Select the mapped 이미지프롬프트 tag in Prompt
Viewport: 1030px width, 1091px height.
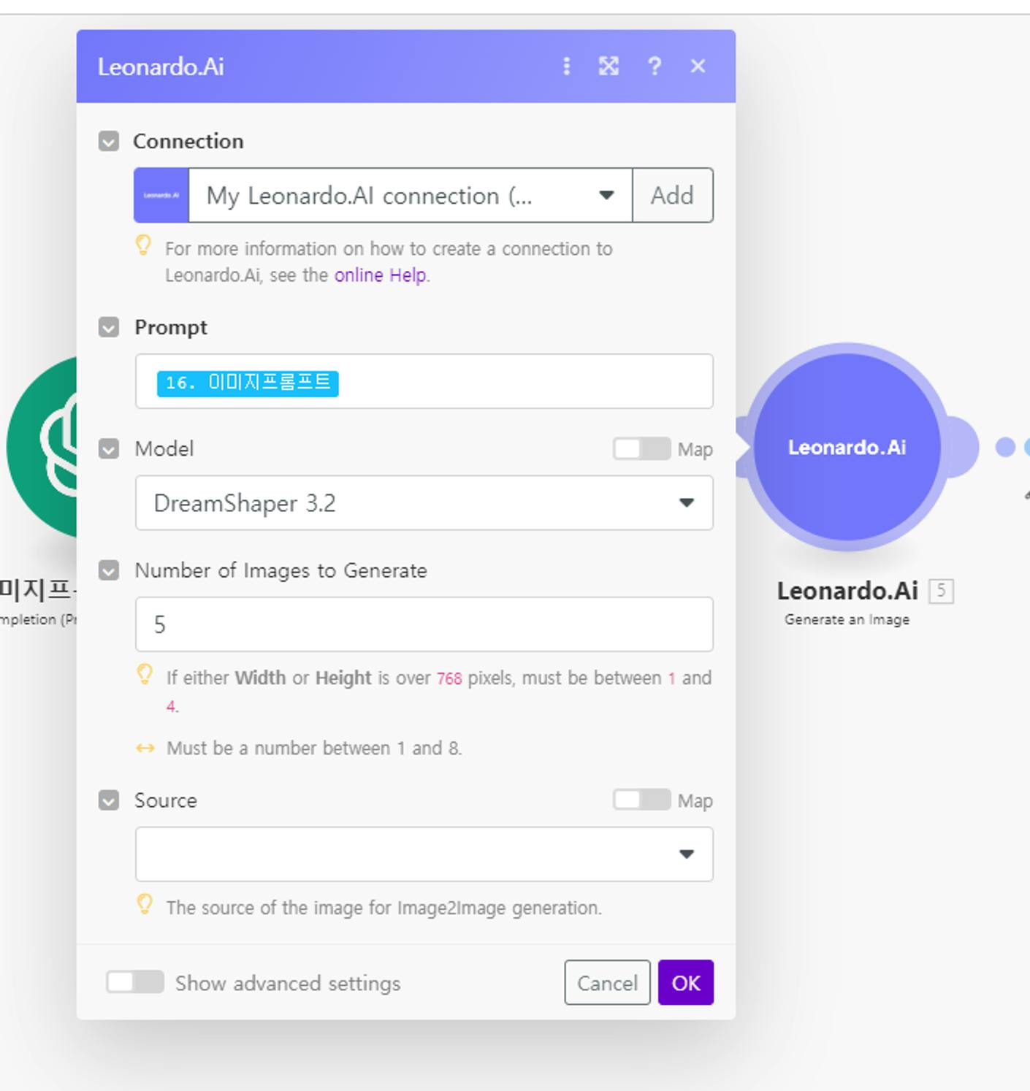coord(248,383)
